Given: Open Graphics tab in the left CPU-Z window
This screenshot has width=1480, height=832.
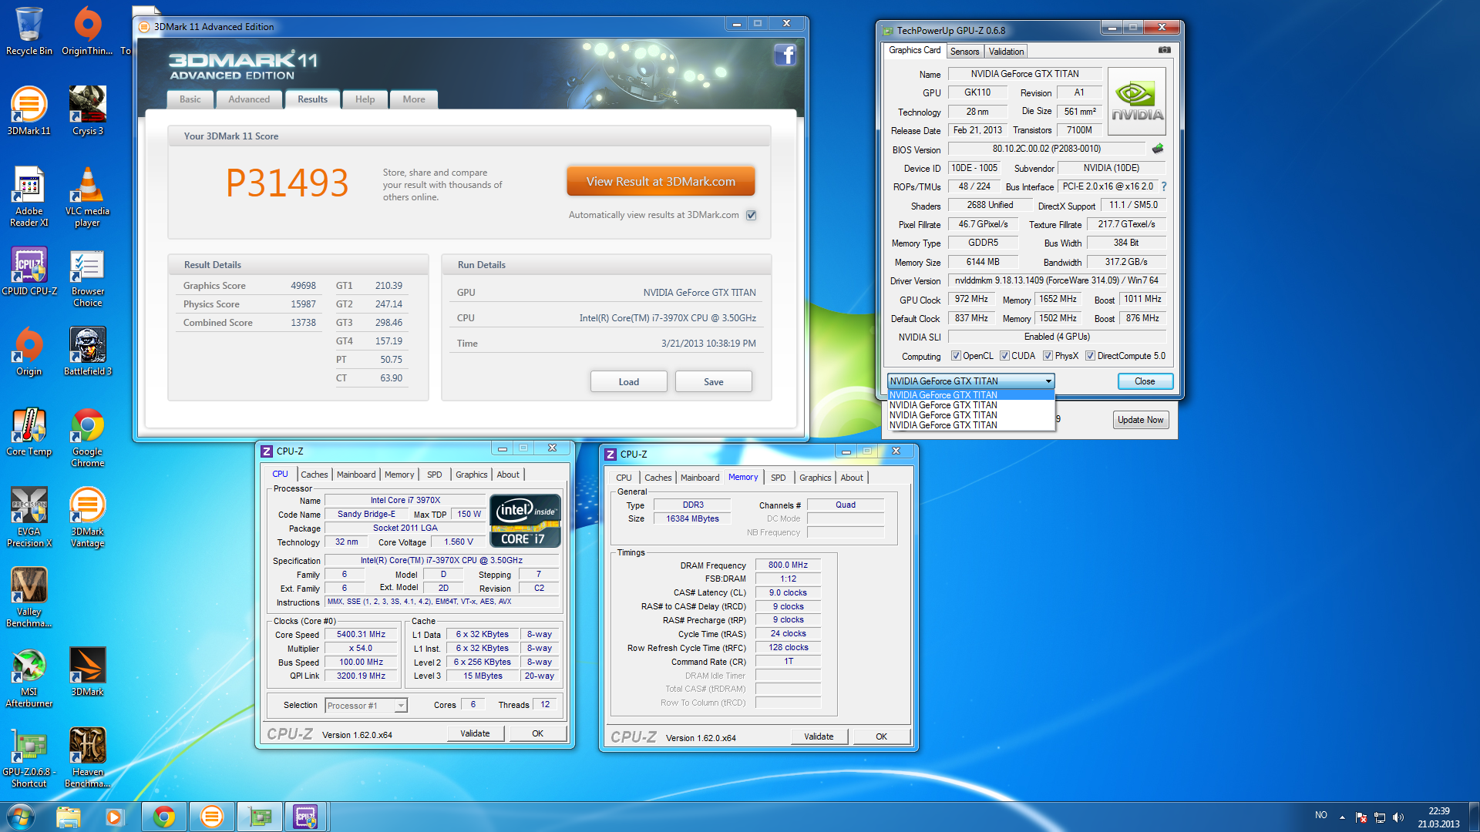Looking at the screenshot, I should click(x=471, y=475).
